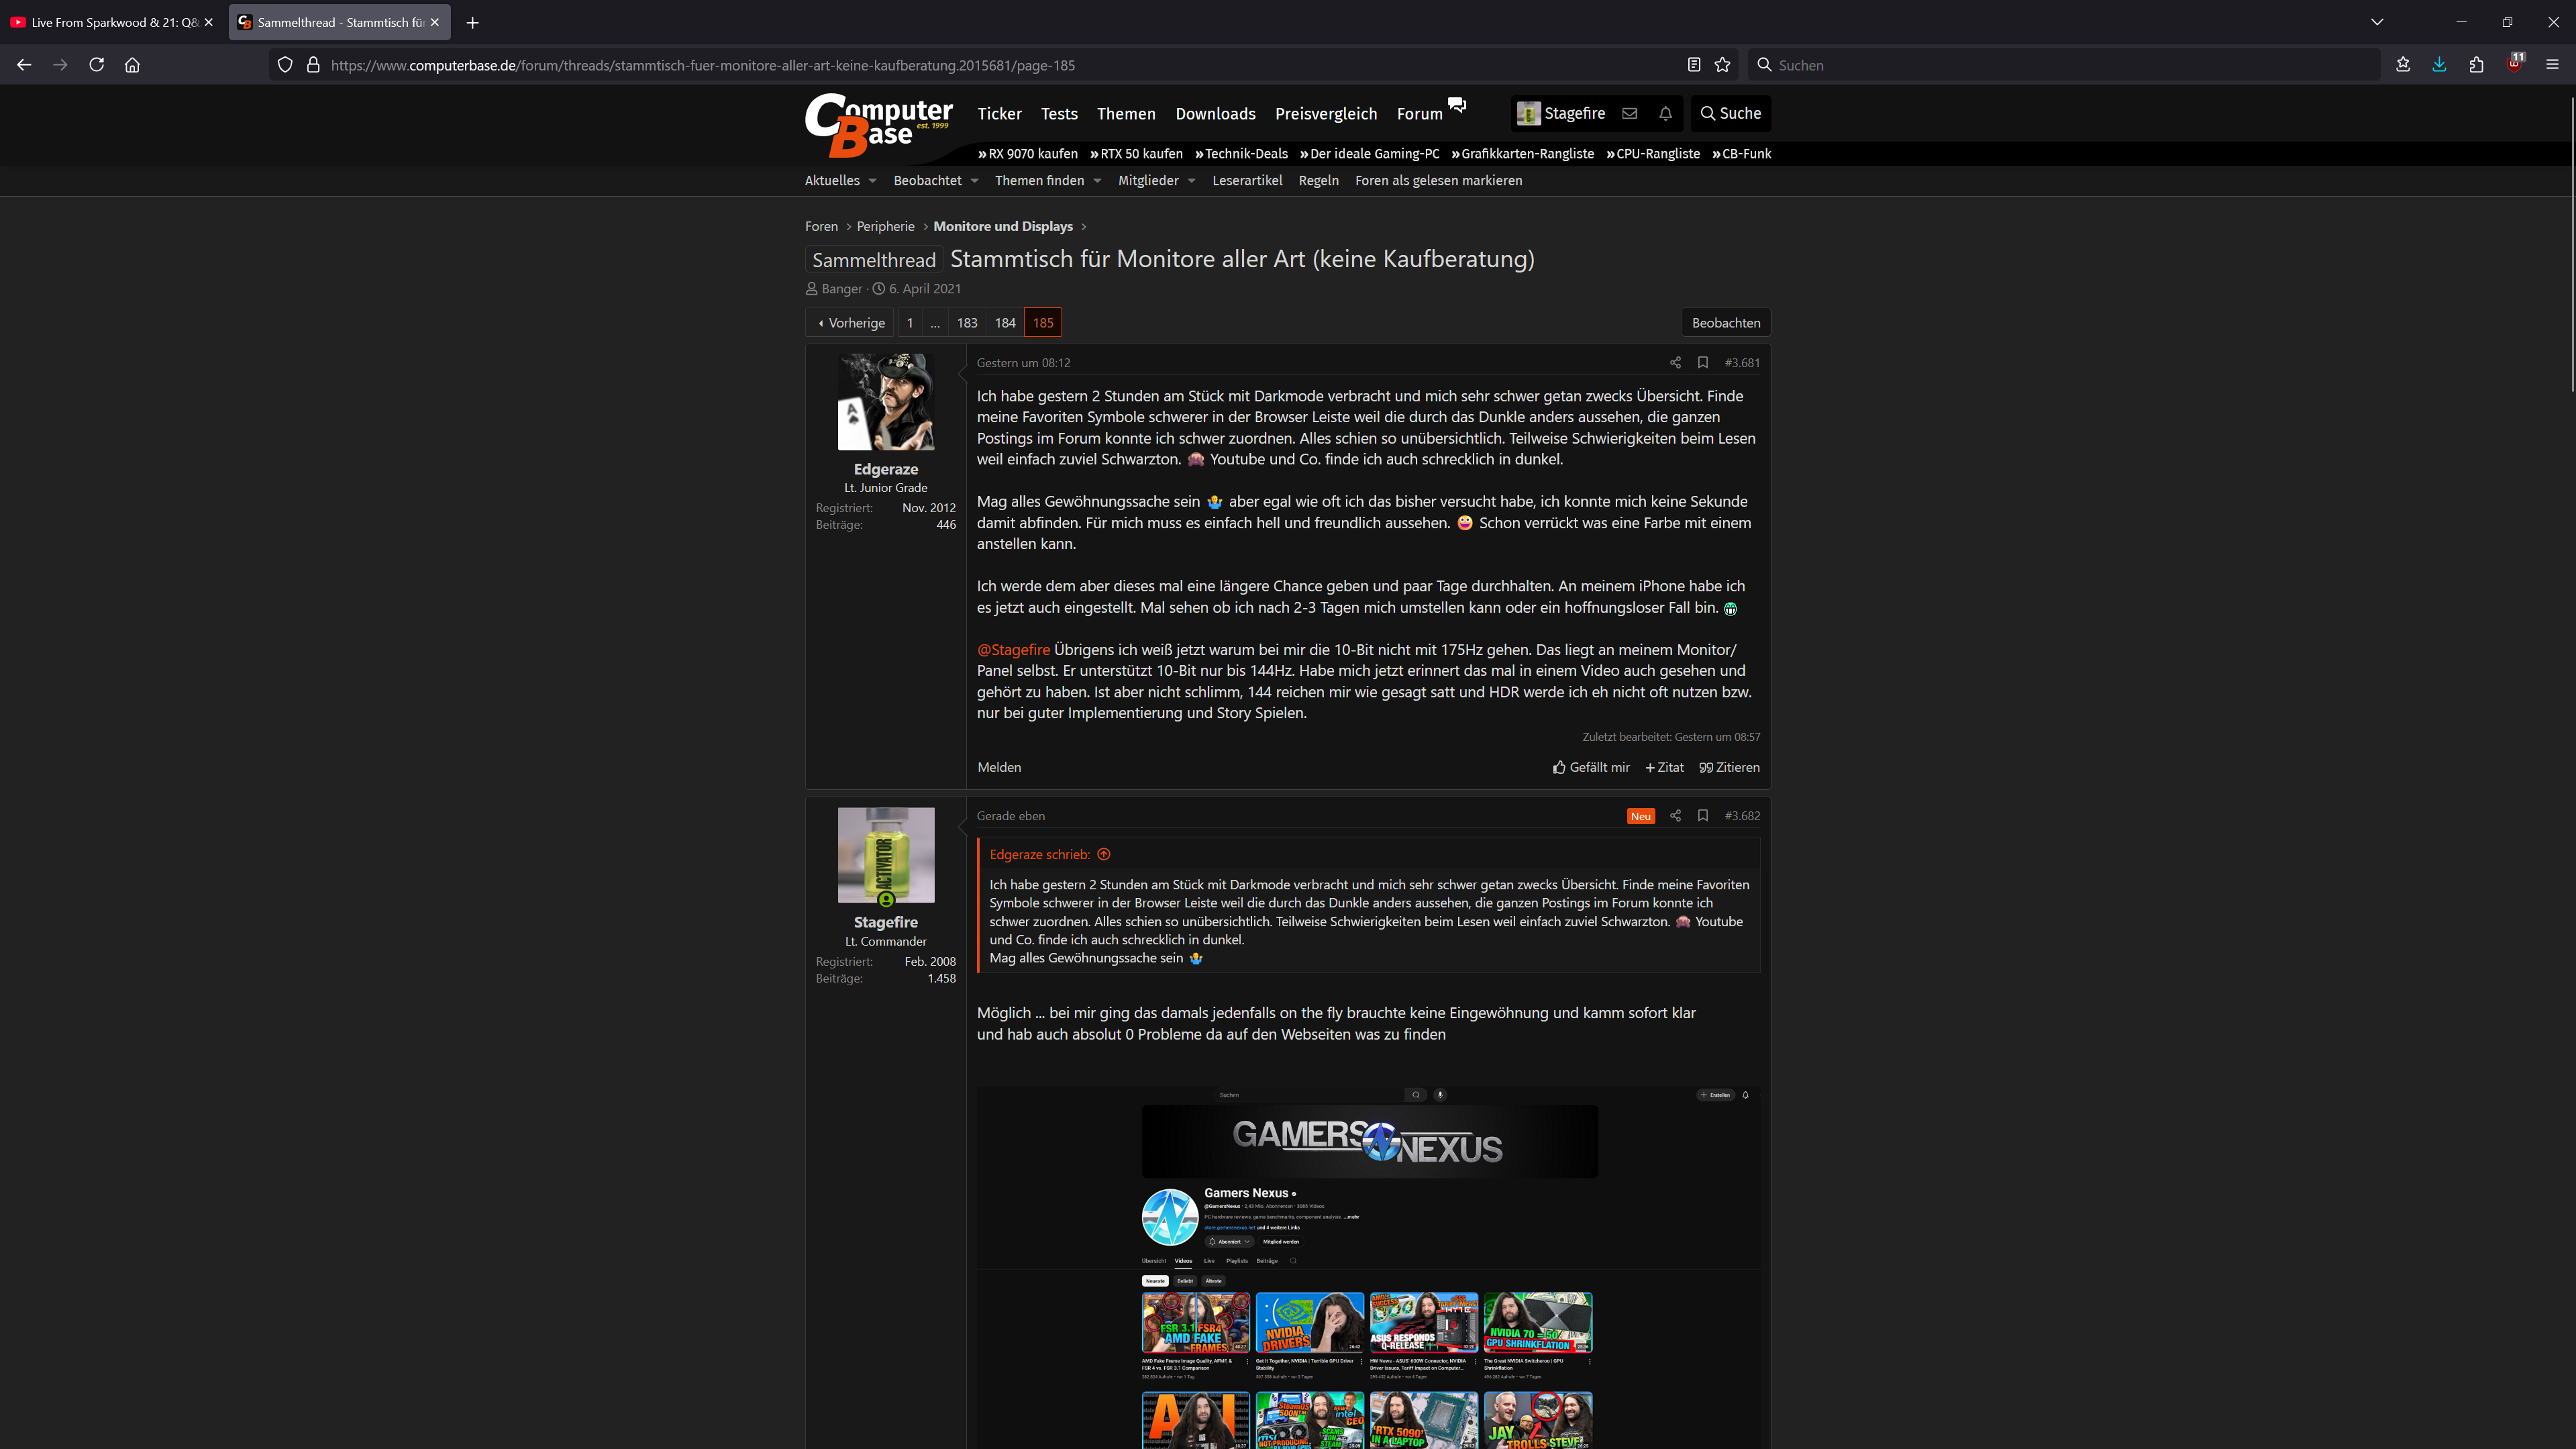This screenshot has height=1449, width=2576.
Task: Click the Suche magnifier icon
Action: pos(1708,113)
